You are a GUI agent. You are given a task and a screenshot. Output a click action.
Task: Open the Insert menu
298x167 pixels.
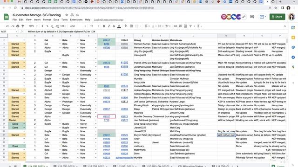[x=37, y=19]
